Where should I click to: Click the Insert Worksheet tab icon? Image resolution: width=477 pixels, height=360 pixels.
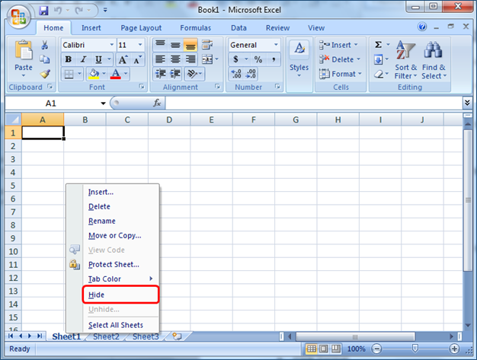coord(178,336)
